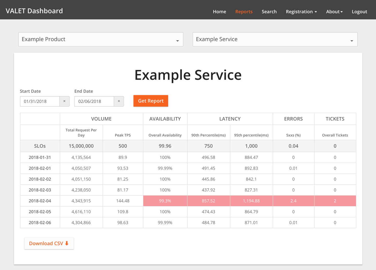This screenshot has width=376, height=270.
Task: Click the 2018-02-04 row date
Action: tap(40, 201)
